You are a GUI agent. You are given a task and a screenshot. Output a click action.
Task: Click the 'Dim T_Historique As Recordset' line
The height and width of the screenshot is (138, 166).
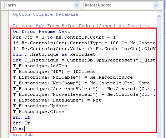click(54, 54)
